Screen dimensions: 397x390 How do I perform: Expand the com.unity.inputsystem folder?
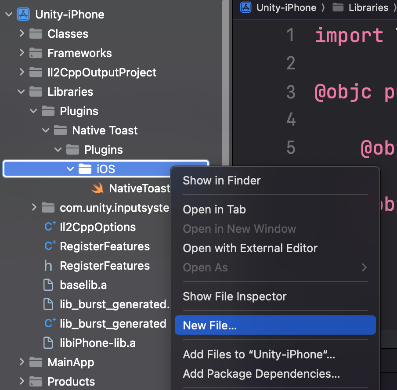pyautogui.click(x=34, y=207)
